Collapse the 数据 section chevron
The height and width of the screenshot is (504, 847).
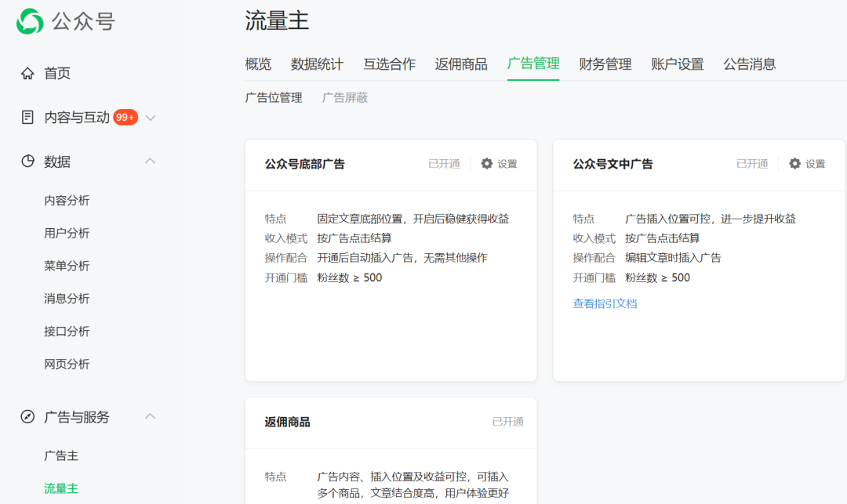point(150,161)
